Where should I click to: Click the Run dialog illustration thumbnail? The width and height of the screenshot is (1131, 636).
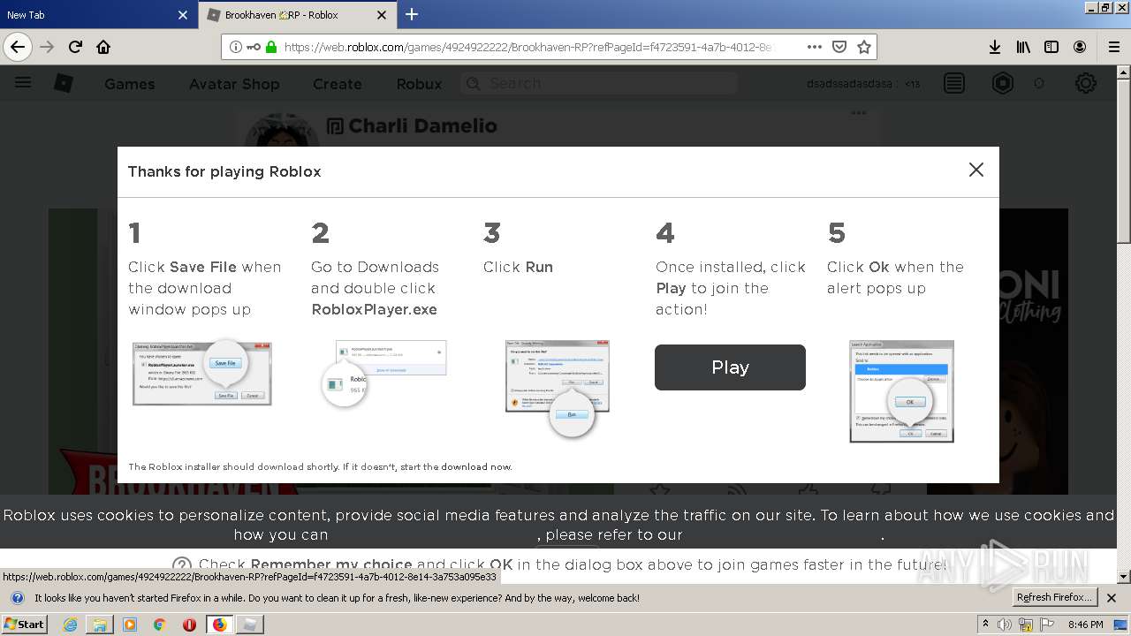[x=558, y=387]
